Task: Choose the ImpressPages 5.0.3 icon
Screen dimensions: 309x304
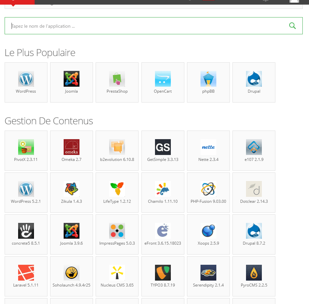Action: point(117,231)
